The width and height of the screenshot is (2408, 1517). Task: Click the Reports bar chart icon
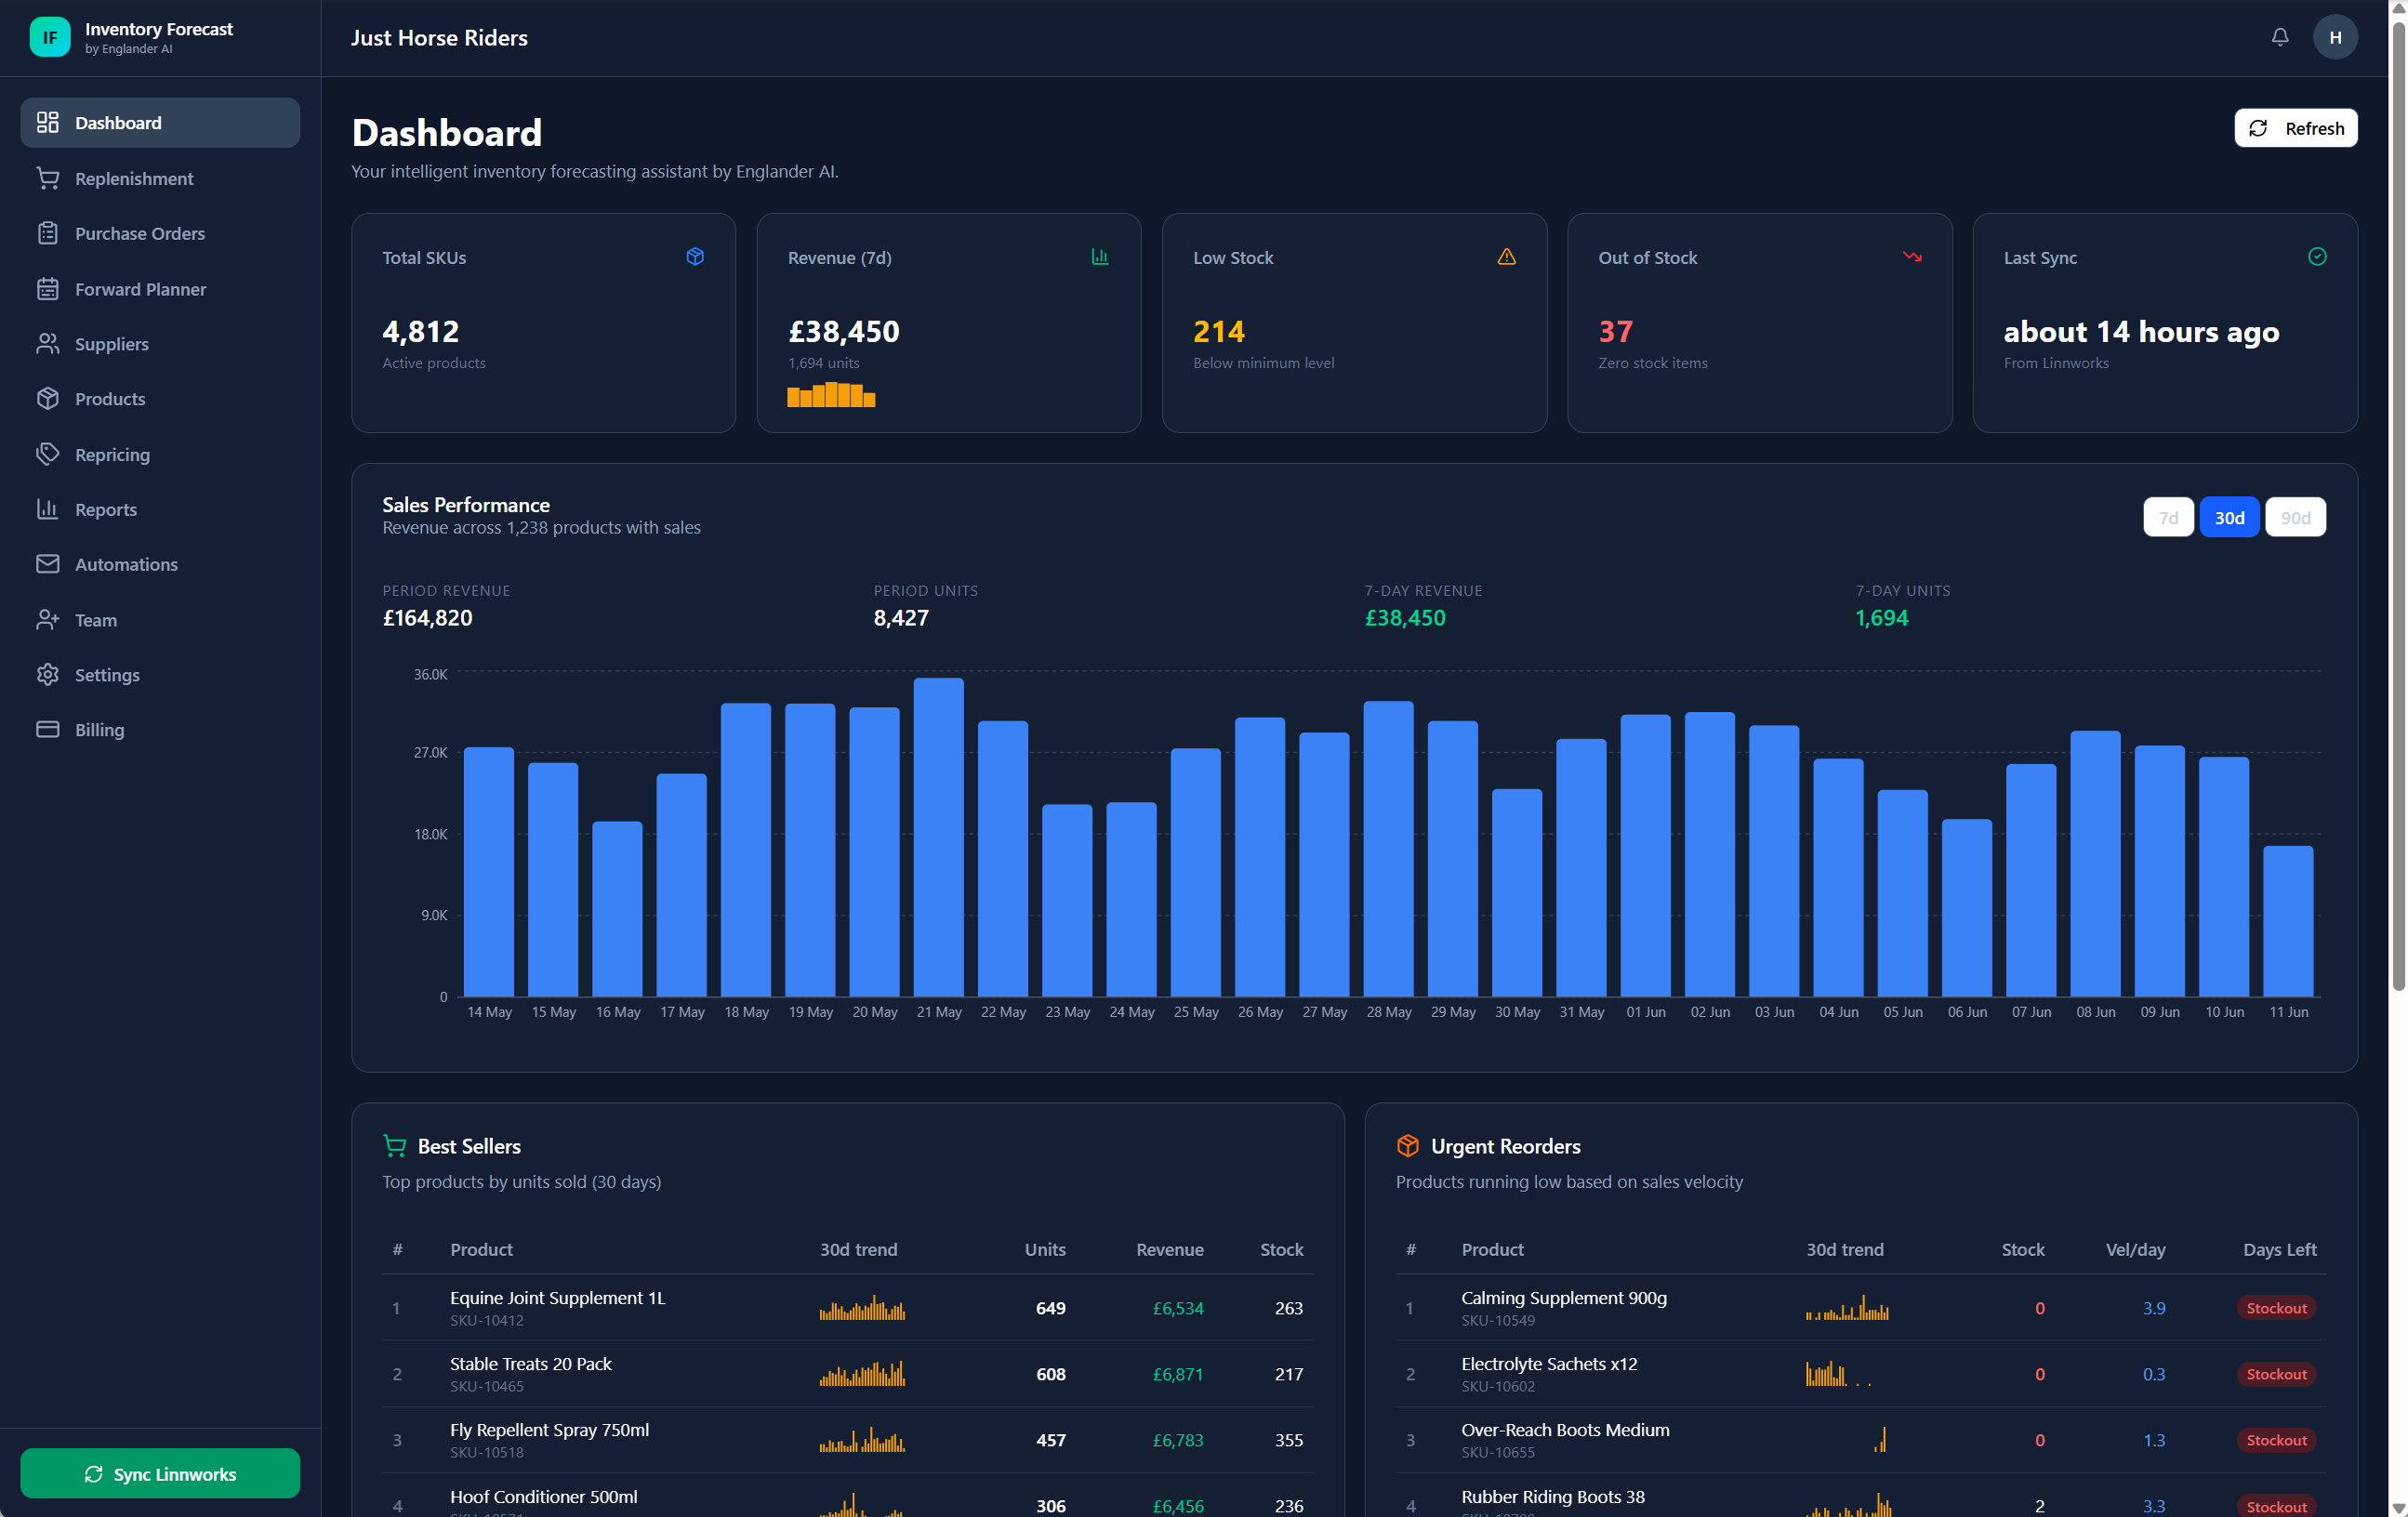pos(48,509)
